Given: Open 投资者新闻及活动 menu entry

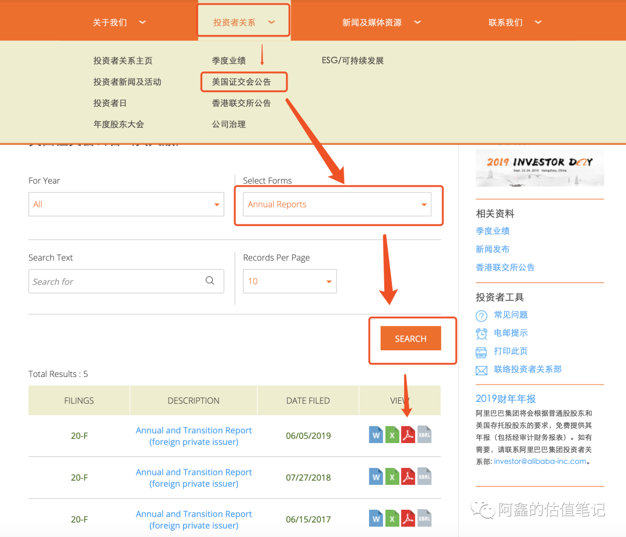Looking at the screenshot, I should click(128, 82).
